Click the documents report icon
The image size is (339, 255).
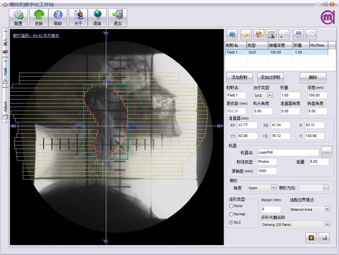(x=311, y=35)
